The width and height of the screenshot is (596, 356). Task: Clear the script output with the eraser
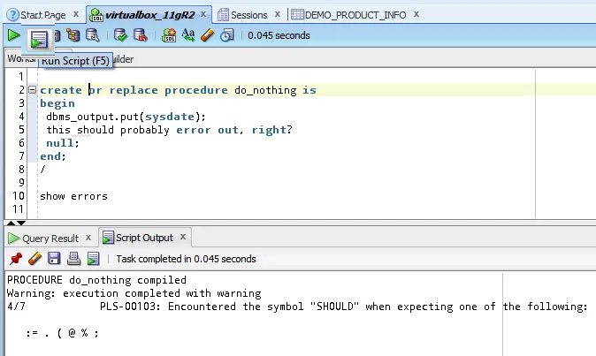tap(34, 259)
